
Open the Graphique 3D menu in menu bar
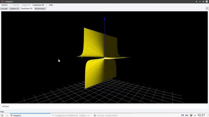tap(38, 5)
